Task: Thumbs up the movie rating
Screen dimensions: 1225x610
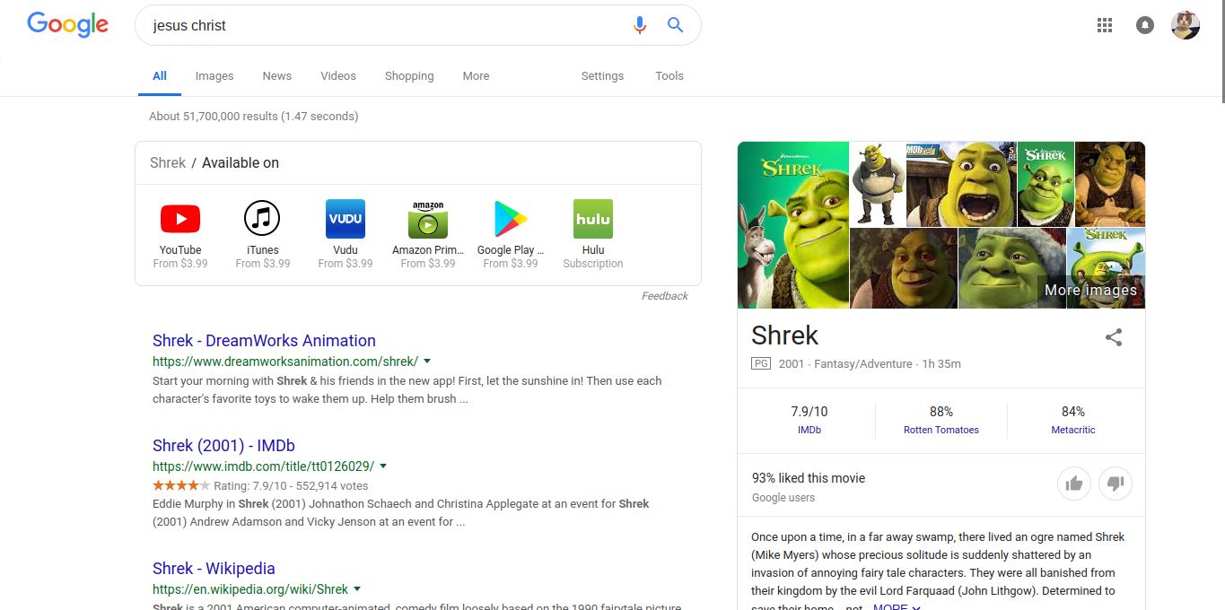Action: (x=1073, y=483)
